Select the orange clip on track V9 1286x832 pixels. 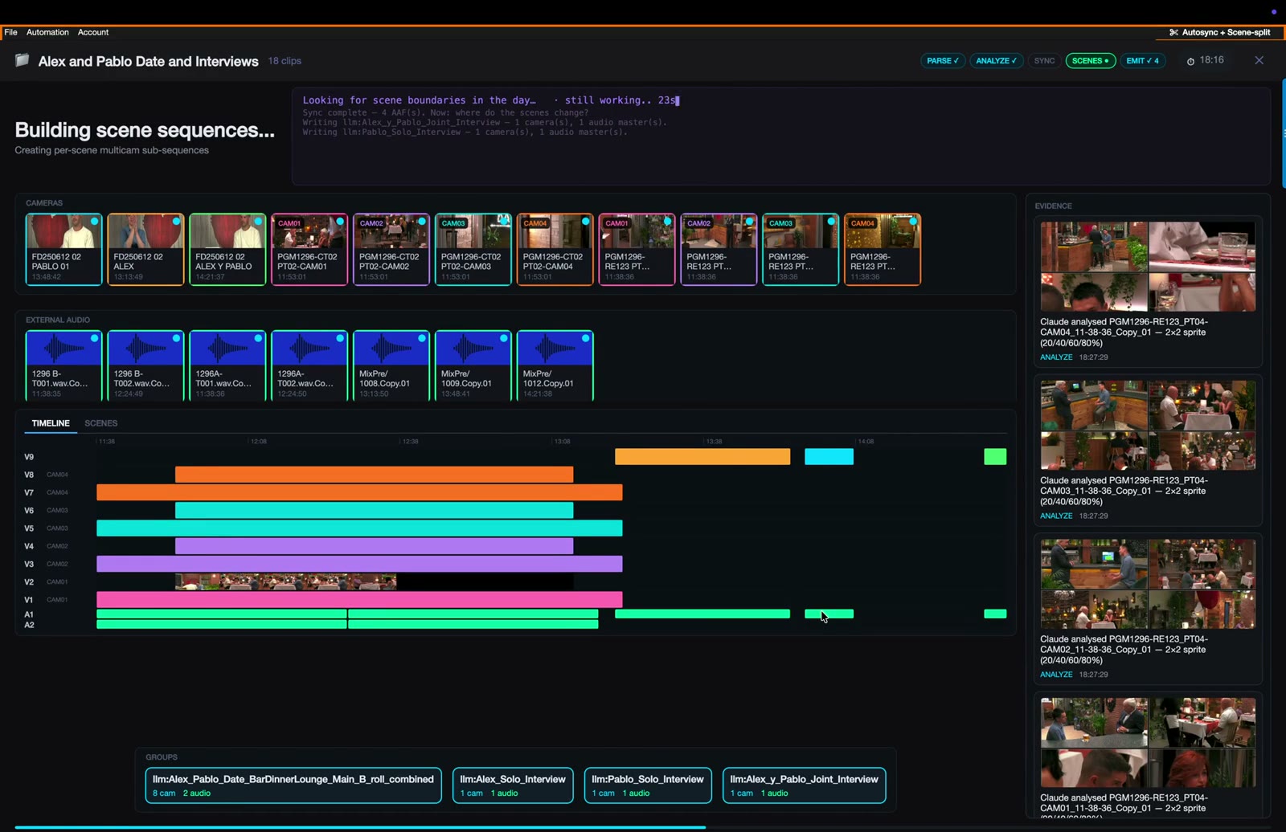702,457
